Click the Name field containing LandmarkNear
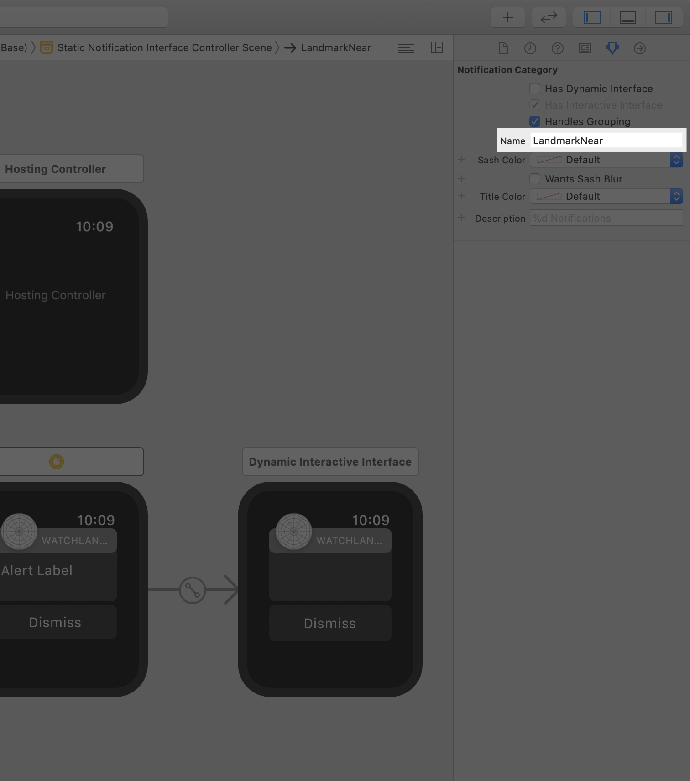Image resolution: width=690 pixels, height=781 pixels. tap(606, 141)
